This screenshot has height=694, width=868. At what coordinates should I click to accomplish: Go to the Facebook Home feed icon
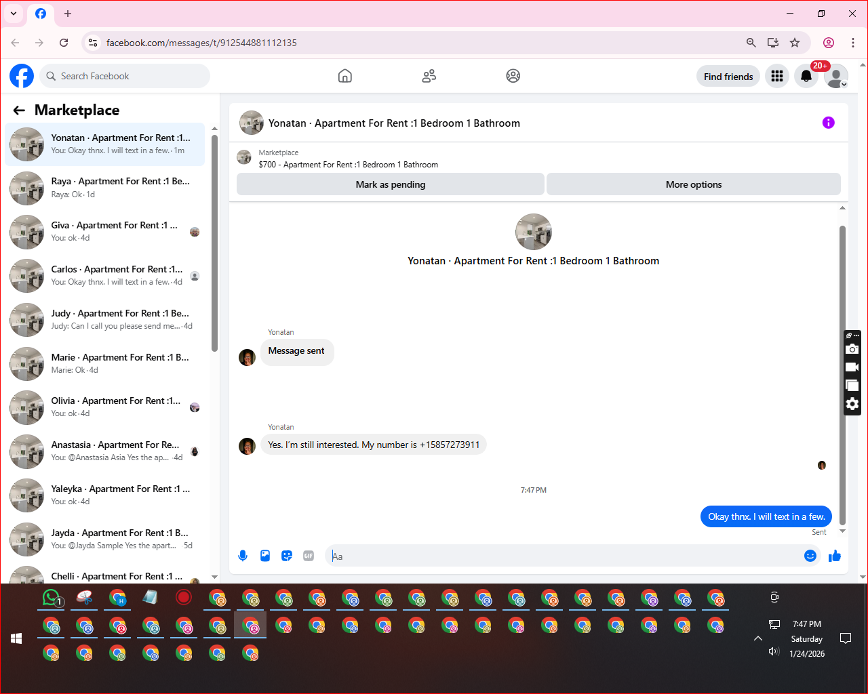click(345, 76)
